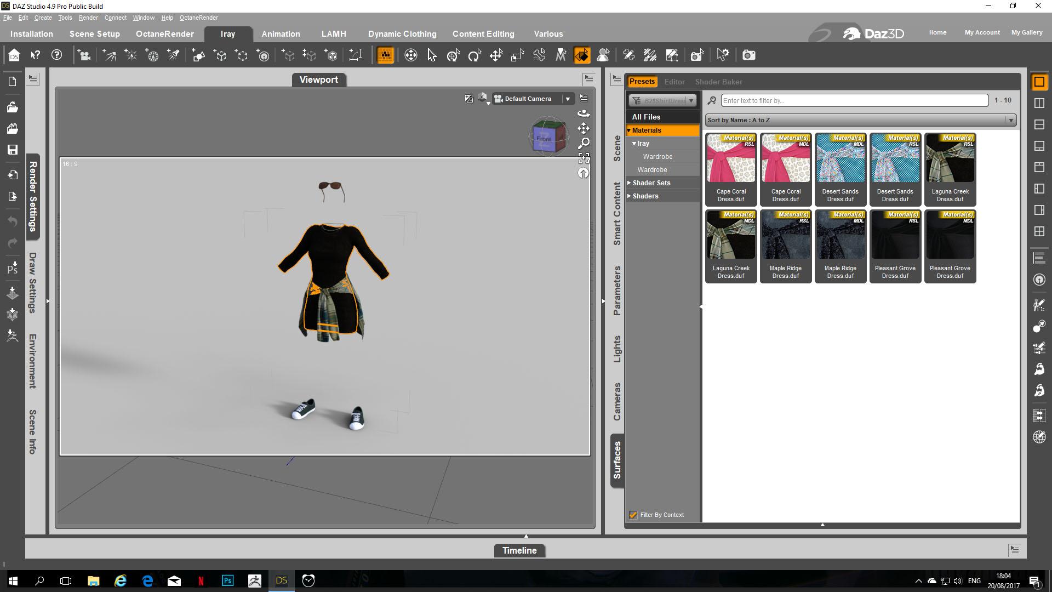Open the Render menu

point(88,18)
